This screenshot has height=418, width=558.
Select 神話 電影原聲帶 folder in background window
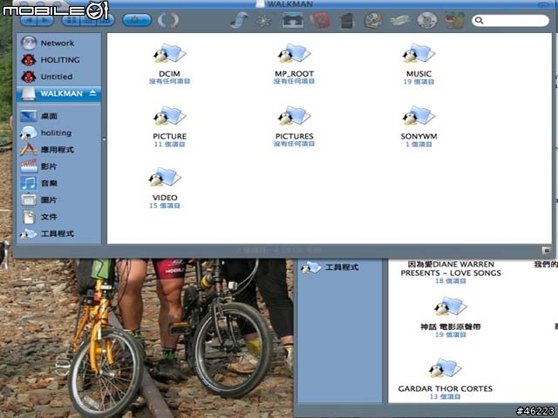(x=451, y=318)
